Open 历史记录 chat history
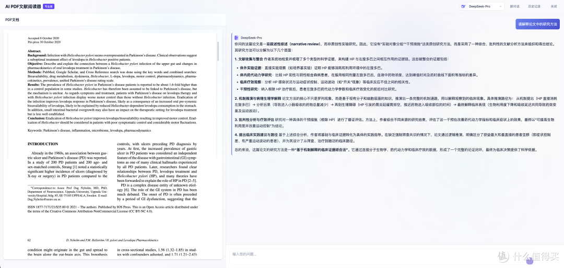Image resolution: width=564 pixels, height=268 pixels. [534, 6]
